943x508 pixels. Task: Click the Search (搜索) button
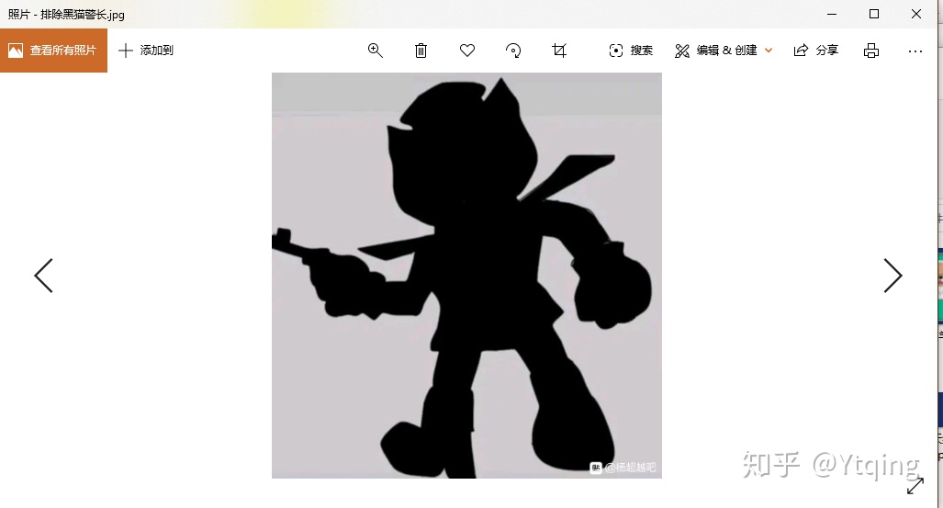[631, 51]
